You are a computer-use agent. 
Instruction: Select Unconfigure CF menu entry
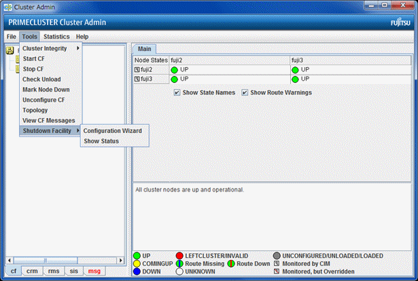[x=51, y=100]
